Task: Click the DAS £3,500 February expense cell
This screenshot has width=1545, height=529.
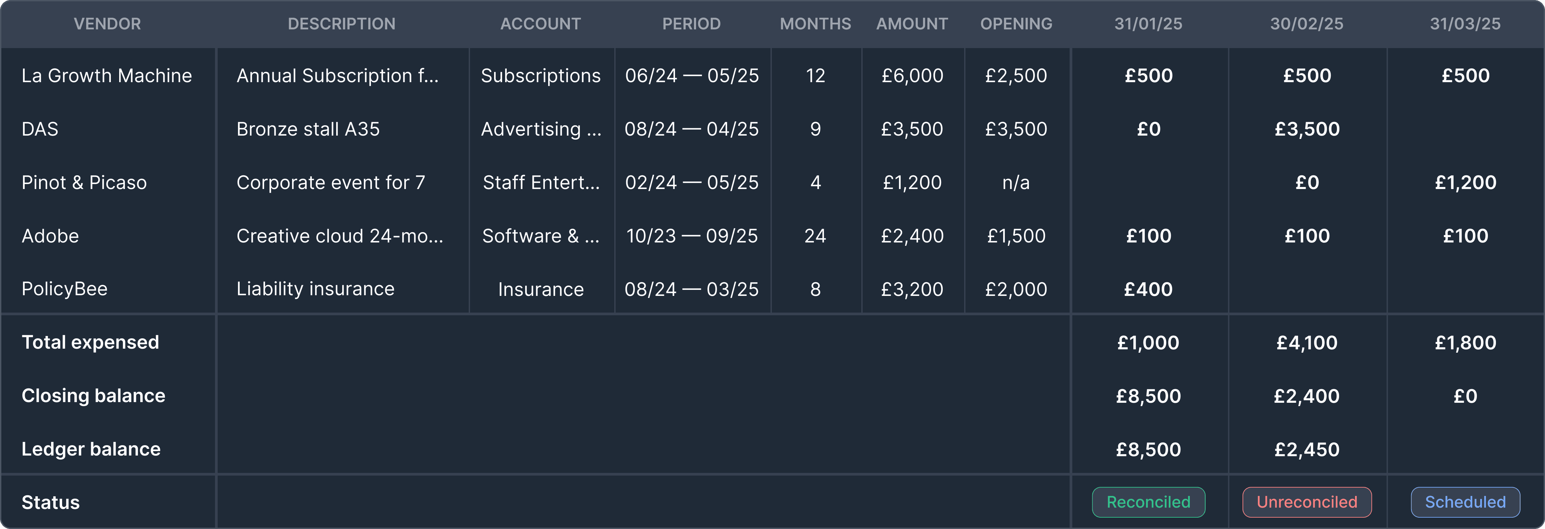Action: click(x=1306, y=129)
